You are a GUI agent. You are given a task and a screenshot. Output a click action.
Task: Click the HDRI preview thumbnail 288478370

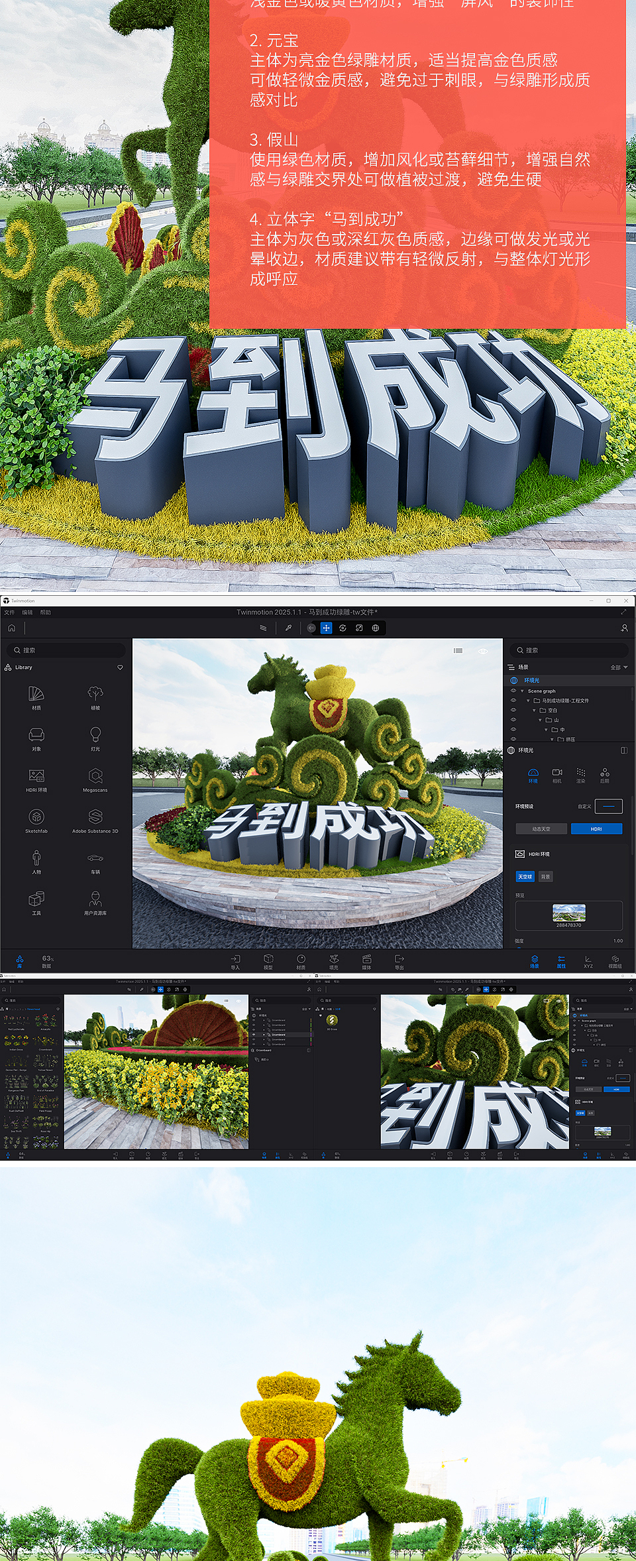point(569,913)
